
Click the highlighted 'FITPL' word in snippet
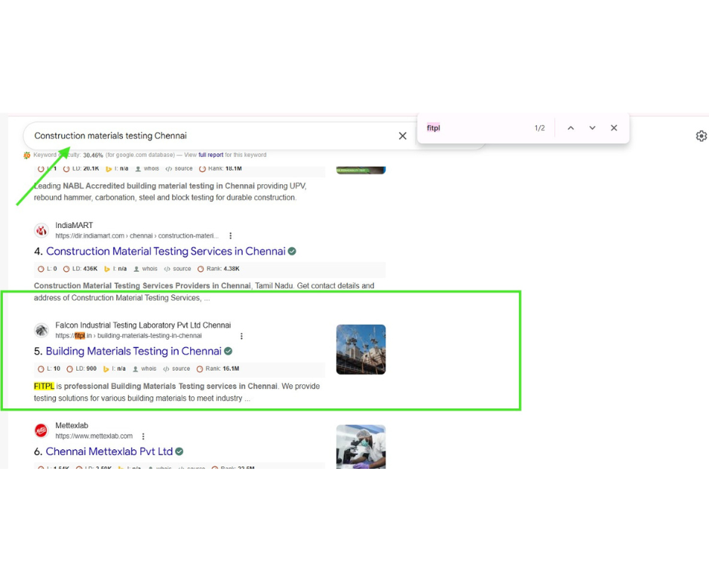pyautogui.click(x=44, y=386)
